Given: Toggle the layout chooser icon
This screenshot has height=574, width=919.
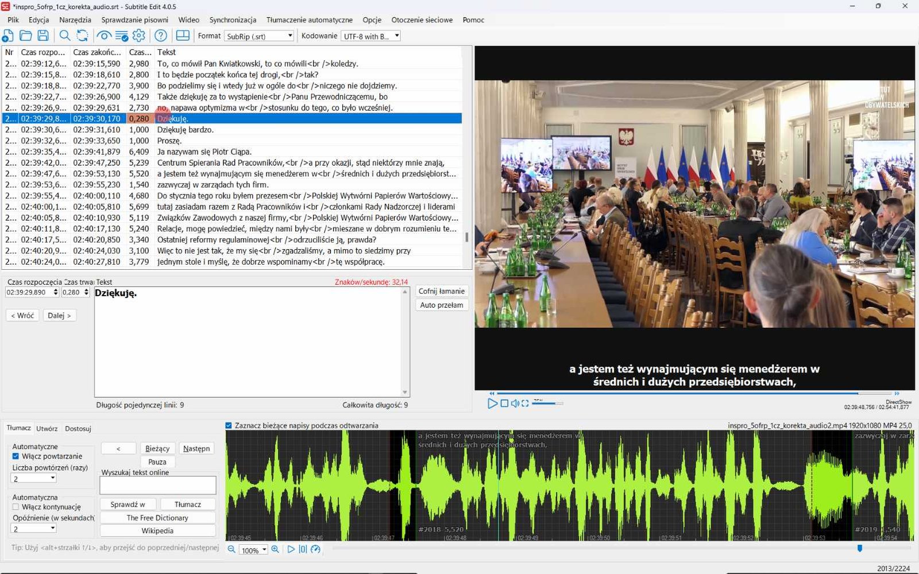Looking at the screenshot, I should coord(183,36).
